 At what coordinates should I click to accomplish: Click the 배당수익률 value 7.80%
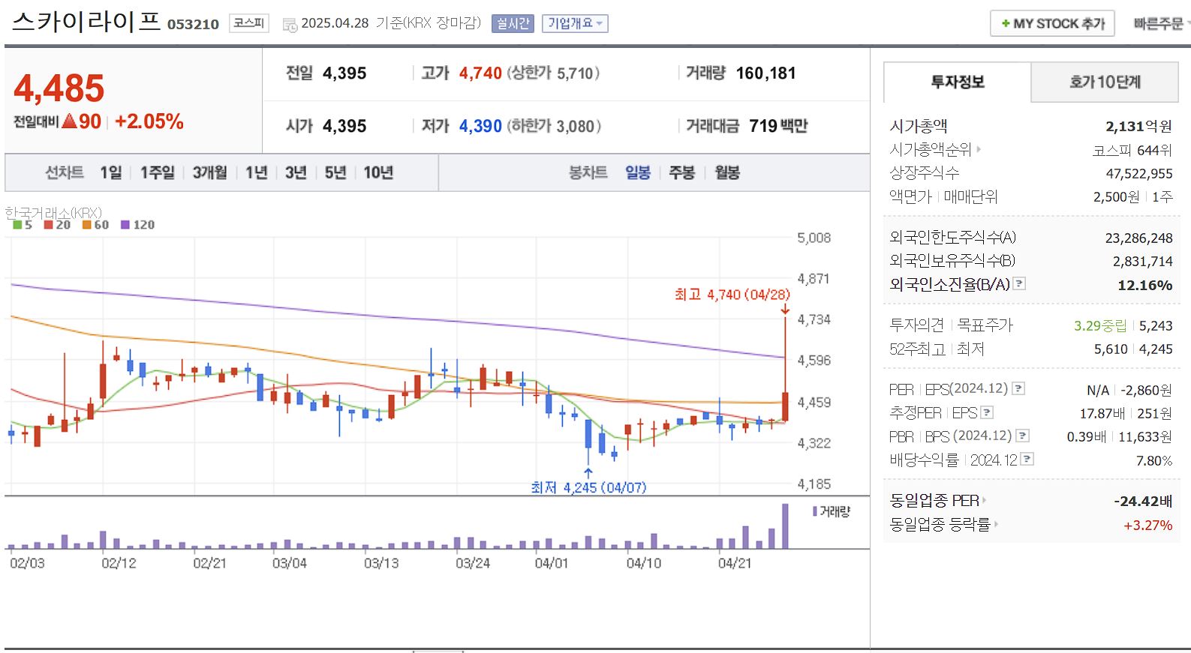coord(1154,461)
